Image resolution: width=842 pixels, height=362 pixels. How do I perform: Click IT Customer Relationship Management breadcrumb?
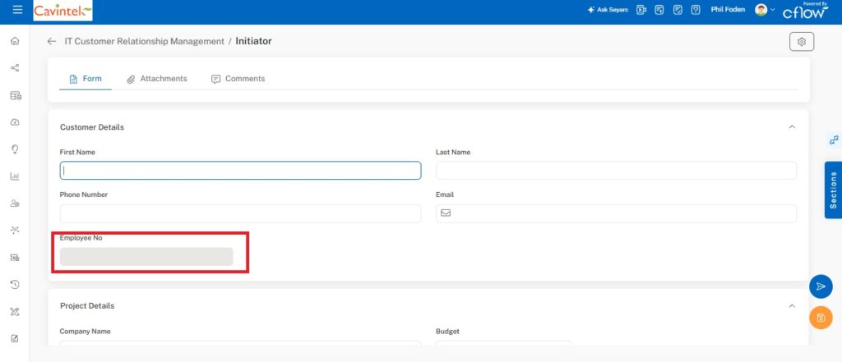tap(144, 41)
